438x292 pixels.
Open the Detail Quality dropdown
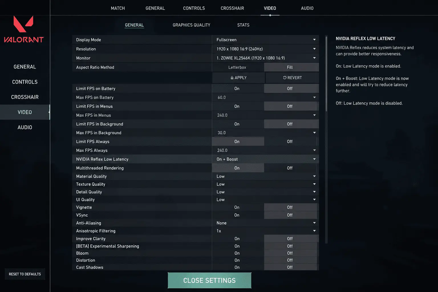(x=265, y=192)
